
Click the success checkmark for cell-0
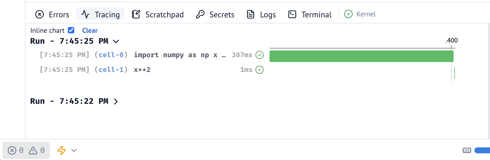point(260,55)
